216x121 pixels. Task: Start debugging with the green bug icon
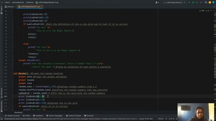[193, 2]
